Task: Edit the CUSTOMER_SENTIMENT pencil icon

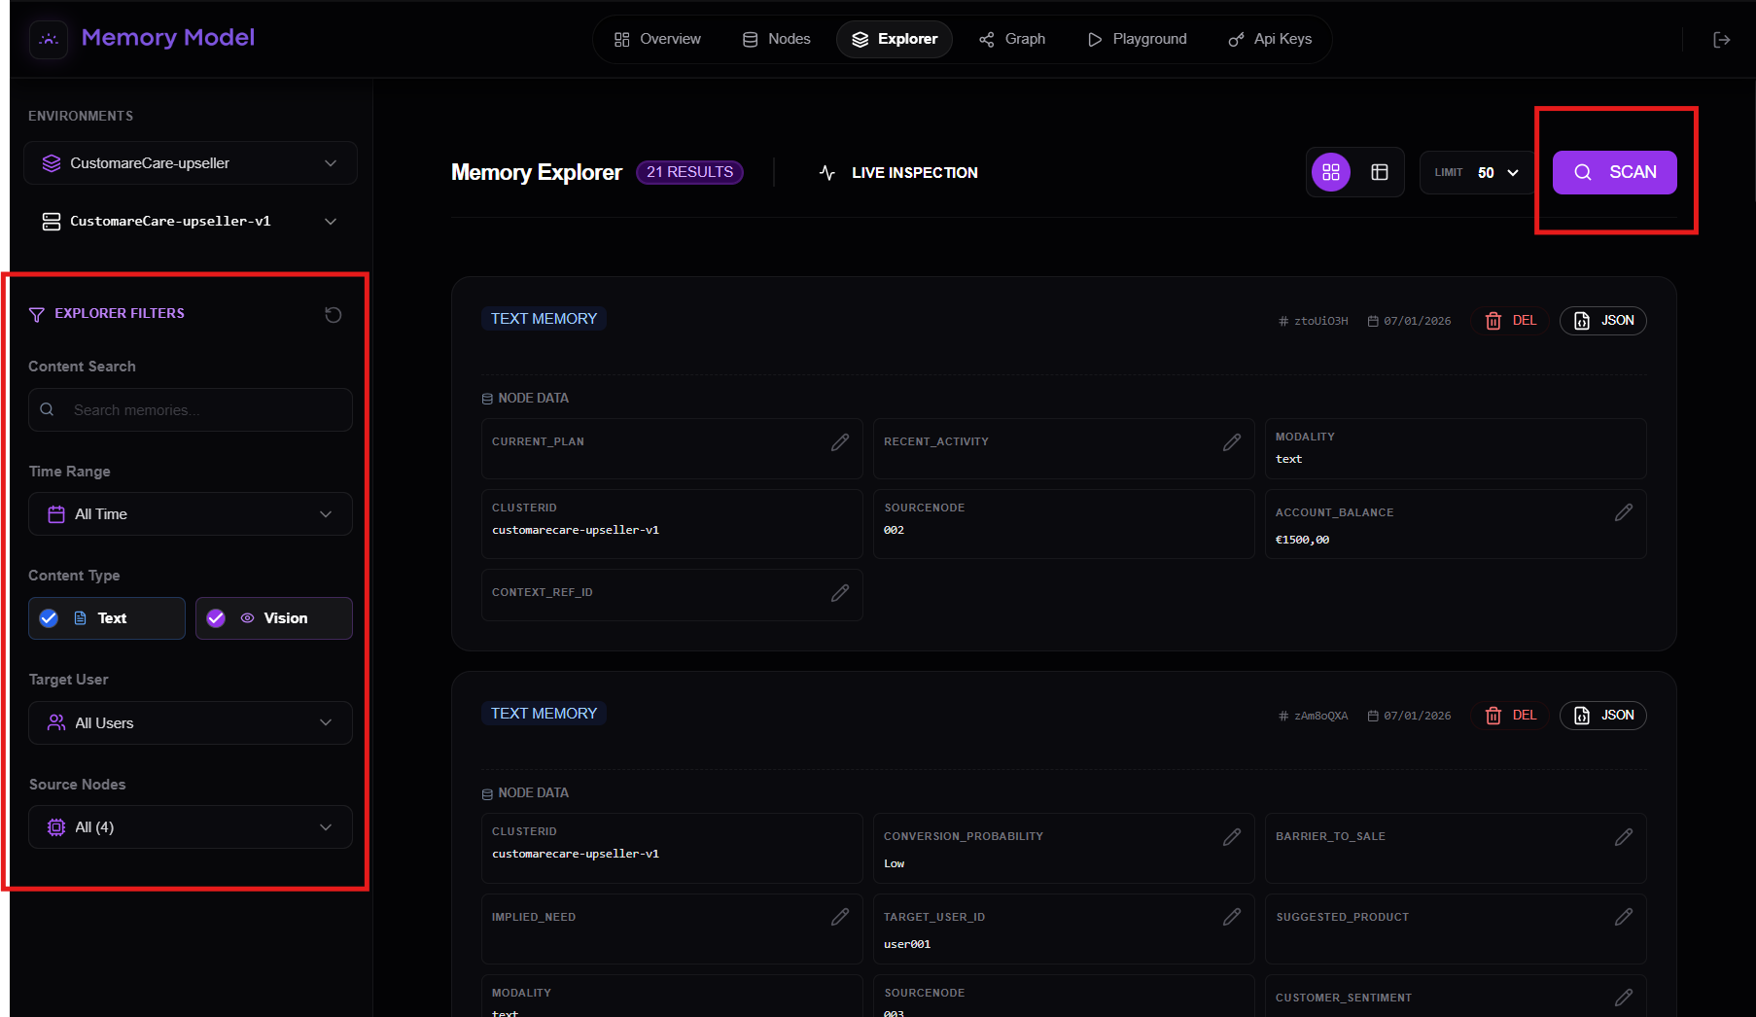Action: pos(1624,998)
